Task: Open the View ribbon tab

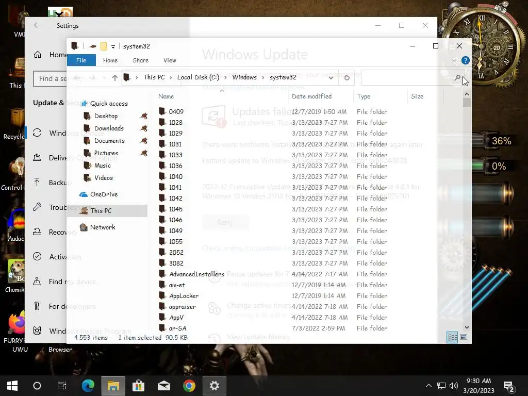Action: pos(170,60)
